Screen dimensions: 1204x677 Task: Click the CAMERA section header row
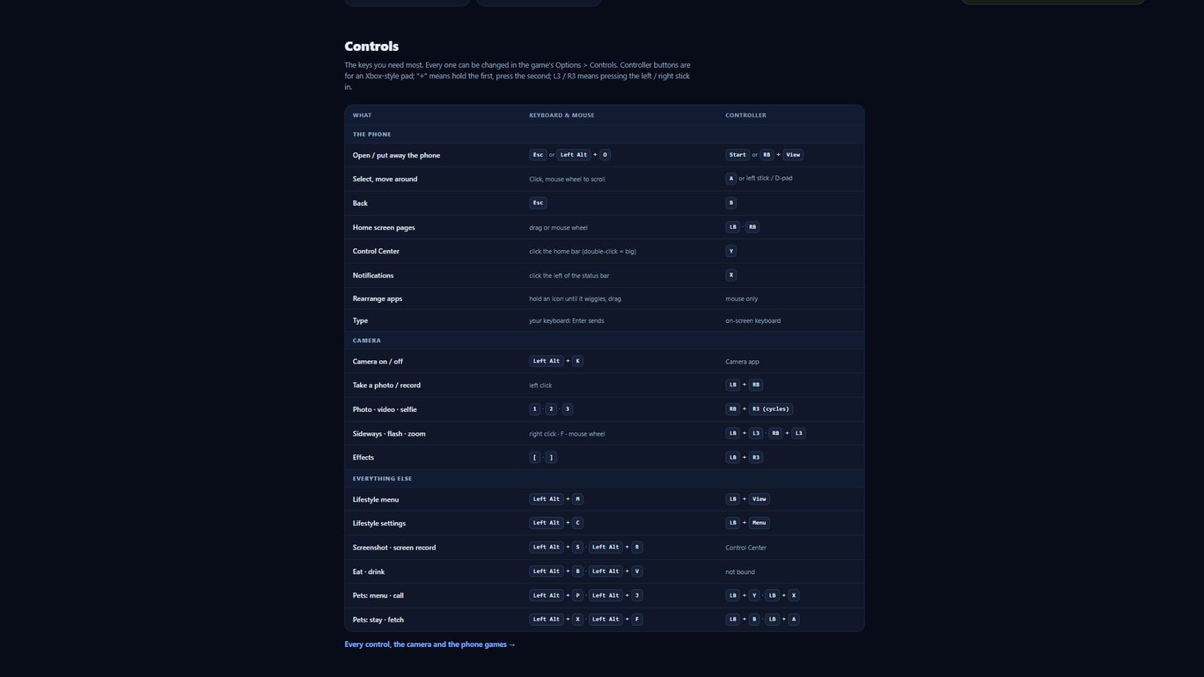(605, 340)
